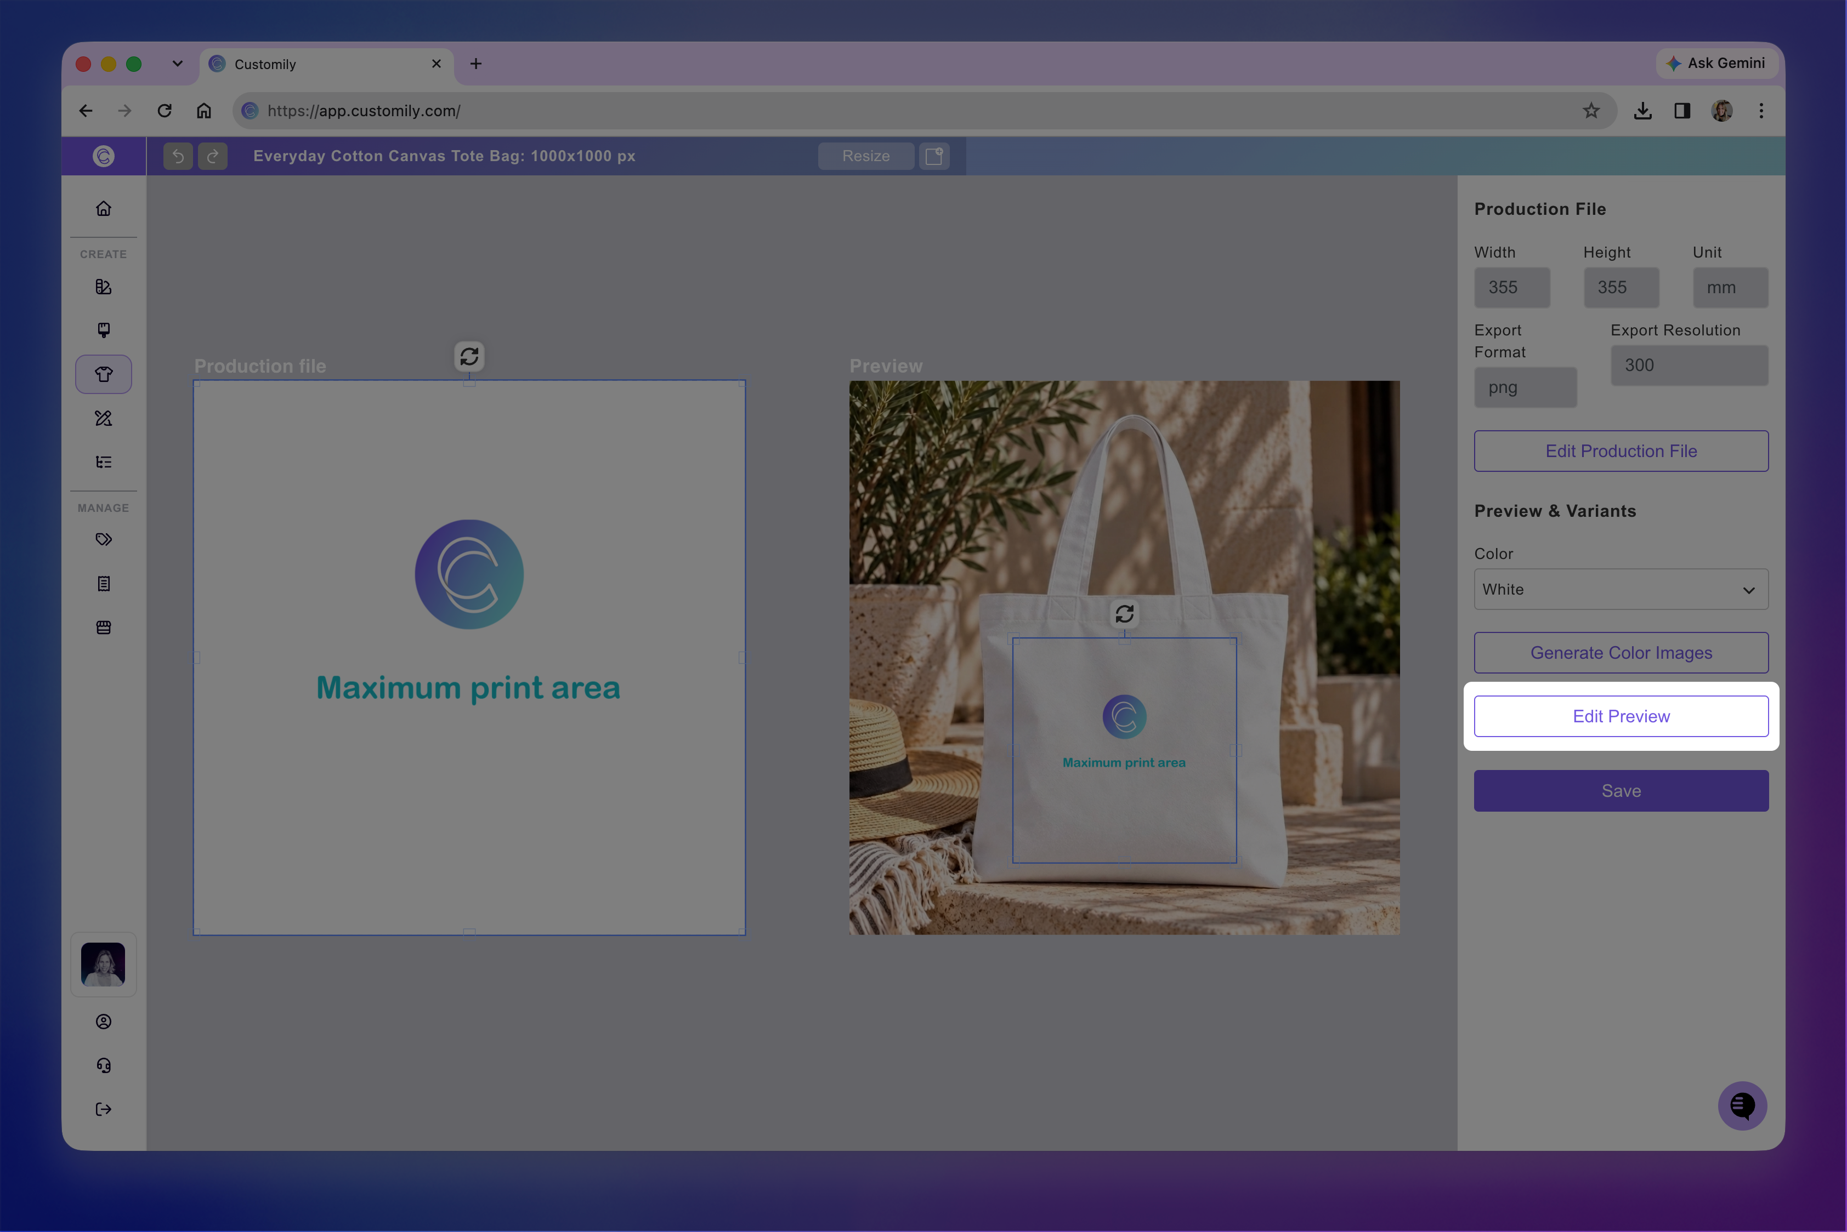
Task: Click the Save button
Action: coord(1621,791)
